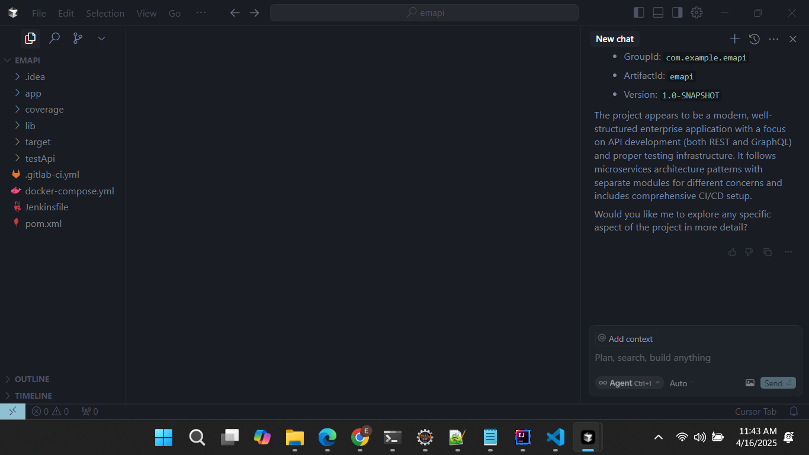Viewport: 809px width, 455px height.
Task: Toggle the primary sidebar layout icon
Action: (x=638, y=12)
